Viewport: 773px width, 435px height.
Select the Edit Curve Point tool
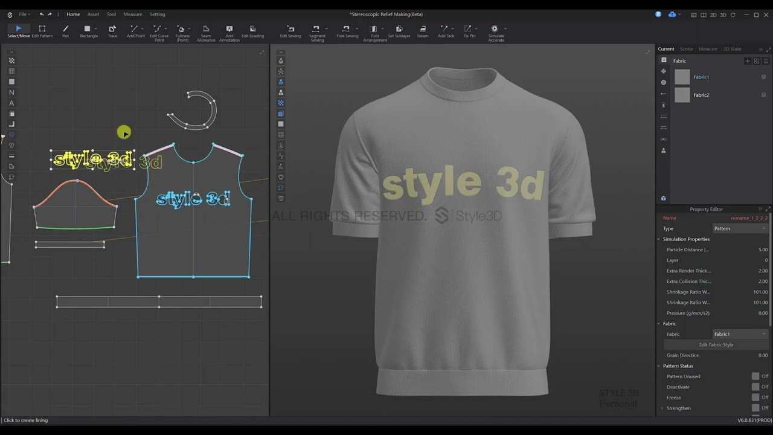pos(159,33)
